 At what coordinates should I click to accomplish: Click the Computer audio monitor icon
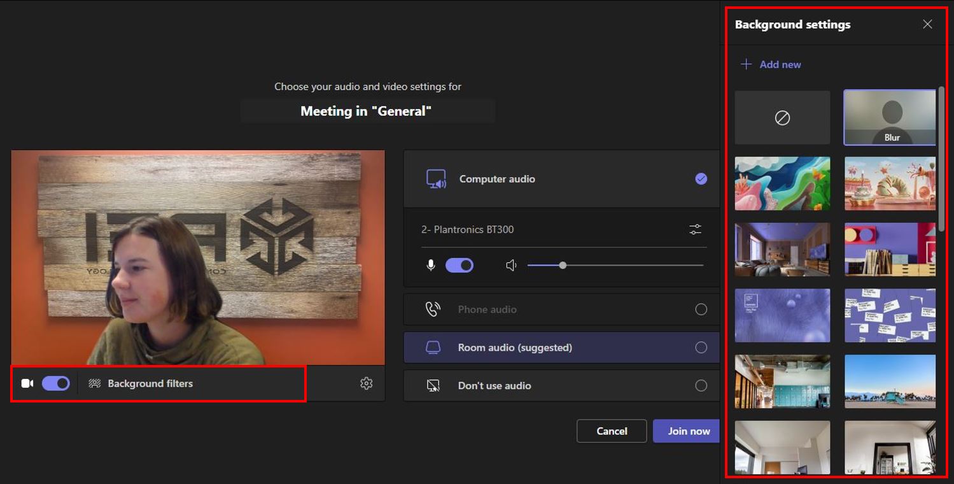436,179
